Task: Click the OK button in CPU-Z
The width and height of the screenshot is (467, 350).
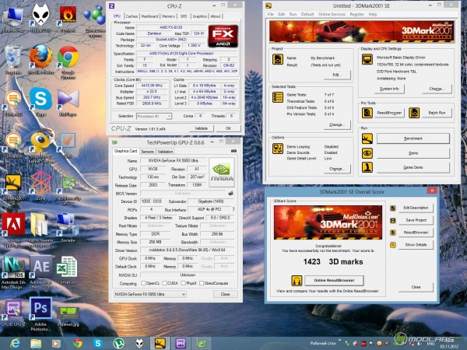Action: [x=228, y=128]
